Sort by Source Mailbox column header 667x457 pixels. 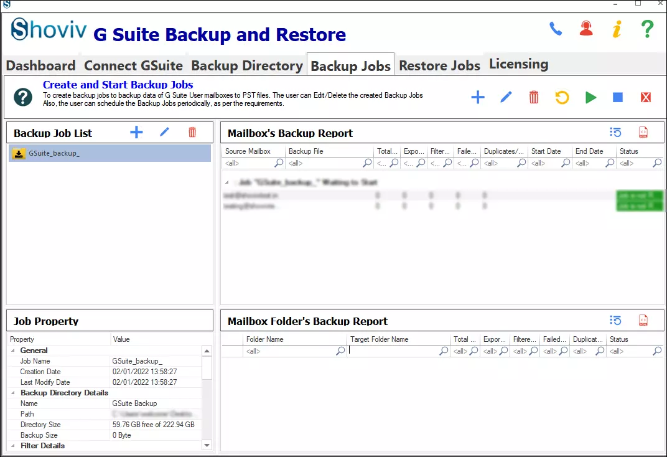coord(253,151)
